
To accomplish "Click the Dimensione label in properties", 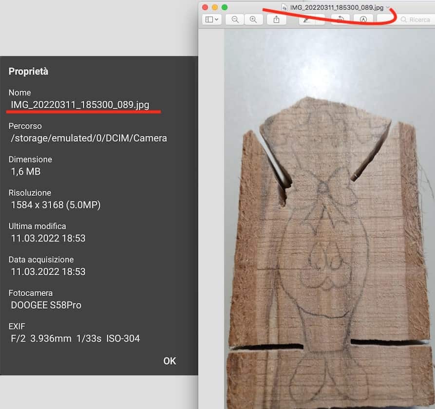I will [x=30, y=159].
